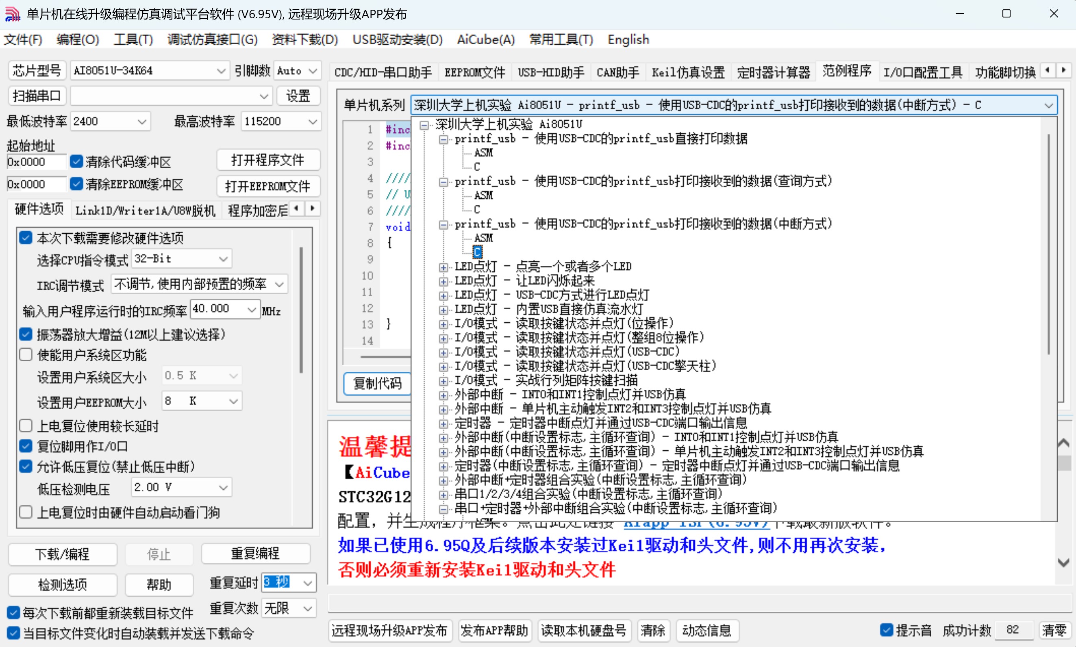The width and height of the screenshot is (1076, 647).
Task: Open IRC调节模式 dropdown
Action: (x=199, y=284)
